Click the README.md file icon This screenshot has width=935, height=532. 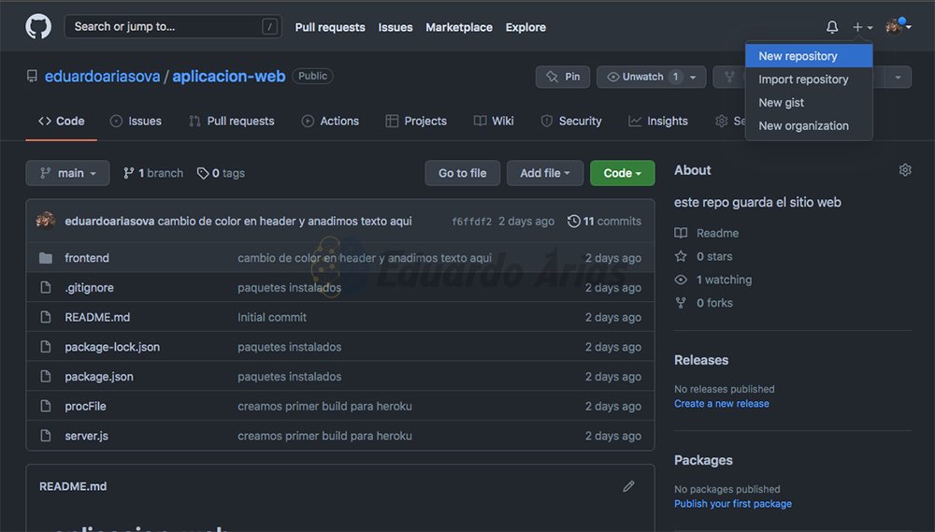pos(45,317)
